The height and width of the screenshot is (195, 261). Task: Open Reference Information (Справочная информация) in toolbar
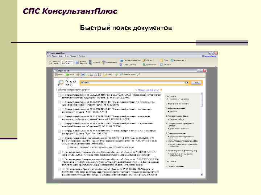point(130,60)
